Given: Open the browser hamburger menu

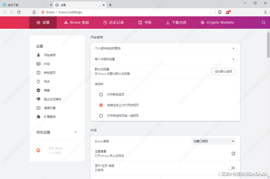Looking at the screenshot, I should click(265, 12).
